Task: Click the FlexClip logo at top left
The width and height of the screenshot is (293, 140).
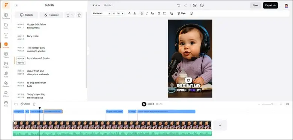Action: [x=6, y=5]
